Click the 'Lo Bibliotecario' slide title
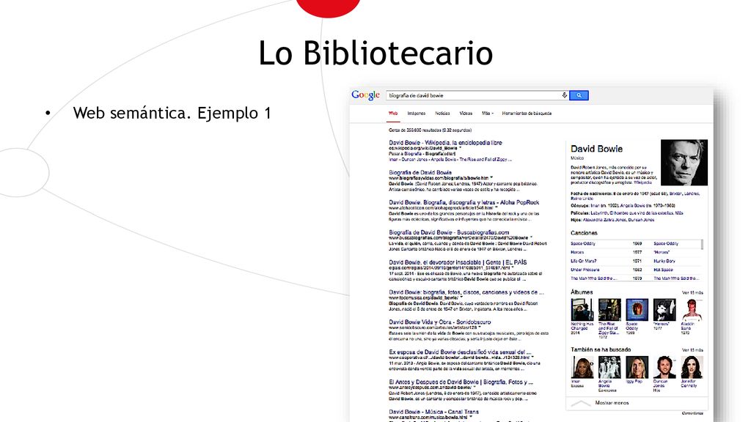Viewport: 751px width, 422px height. pyautogui.click(x=375, y=53)
